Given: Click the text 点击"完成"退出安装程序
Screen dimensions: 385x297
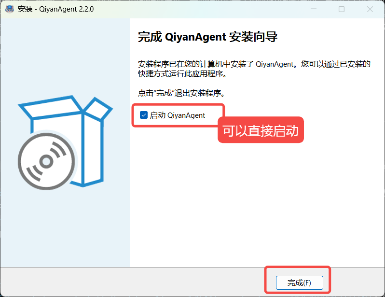Looking at the screenshot, I should [x=181, y=93].
